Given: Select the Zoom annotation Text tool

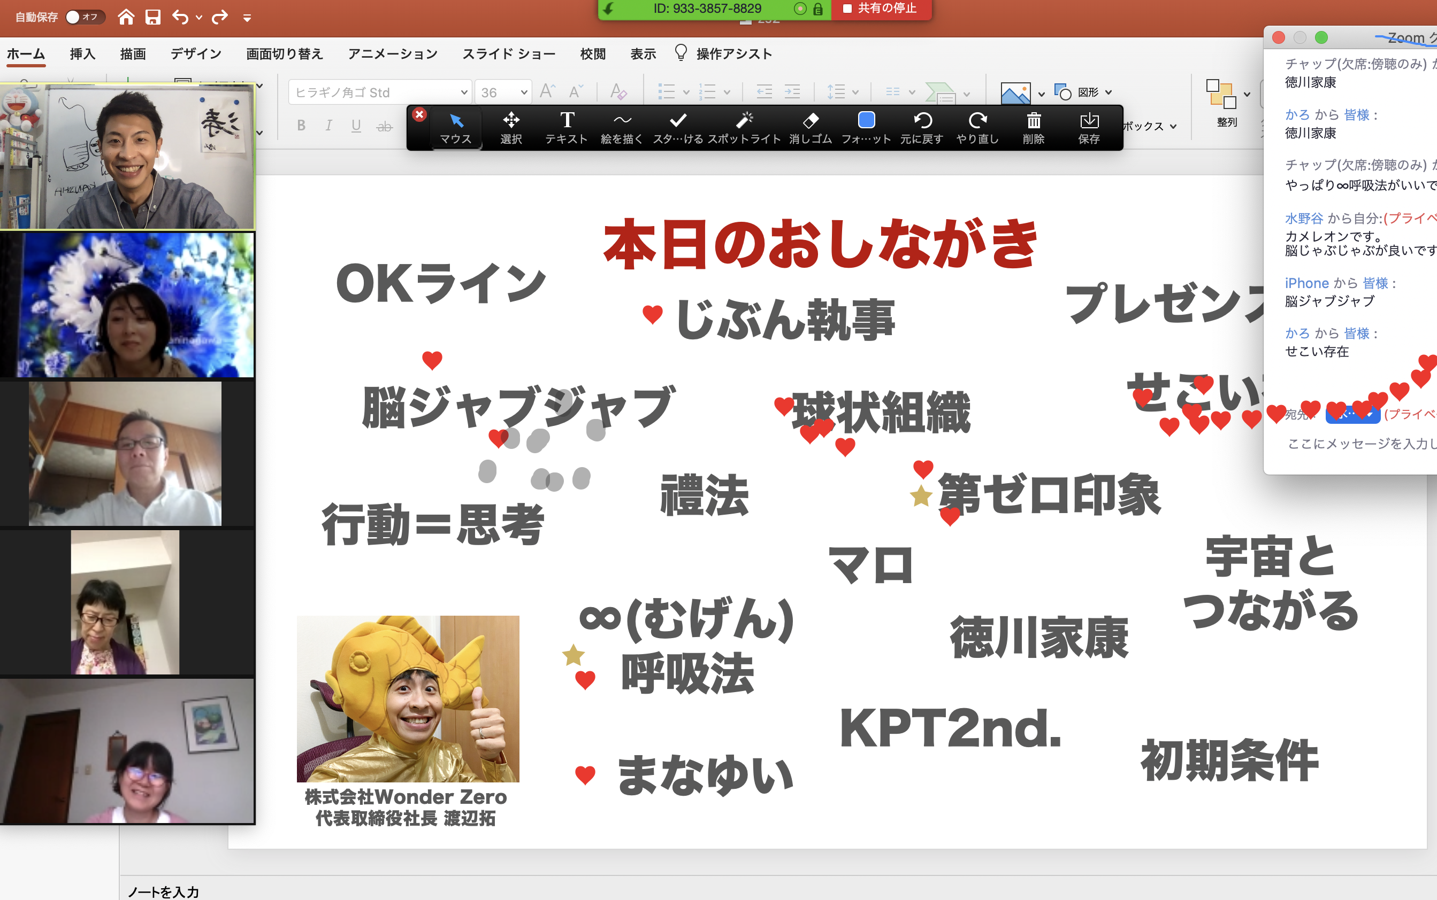Looking at the screenshot, I should [567, 127].
